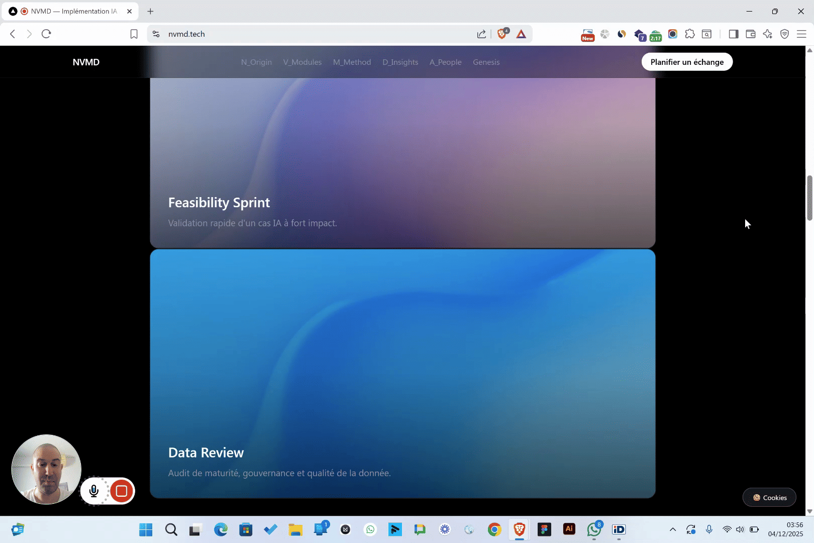Open the V_Modules navigation item
Image resolution: width=814 pixels, height=543 pixels.
click(x=302, y=62)
